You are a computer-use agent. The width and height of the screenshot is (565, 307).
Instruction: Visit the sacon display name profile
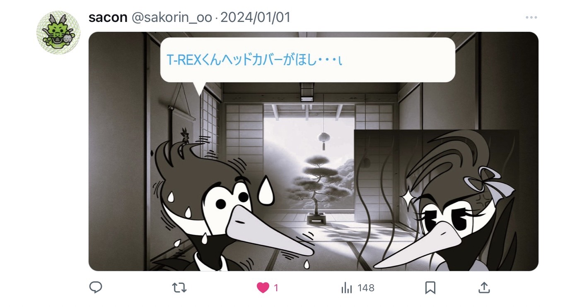click(x=108, y=17)
